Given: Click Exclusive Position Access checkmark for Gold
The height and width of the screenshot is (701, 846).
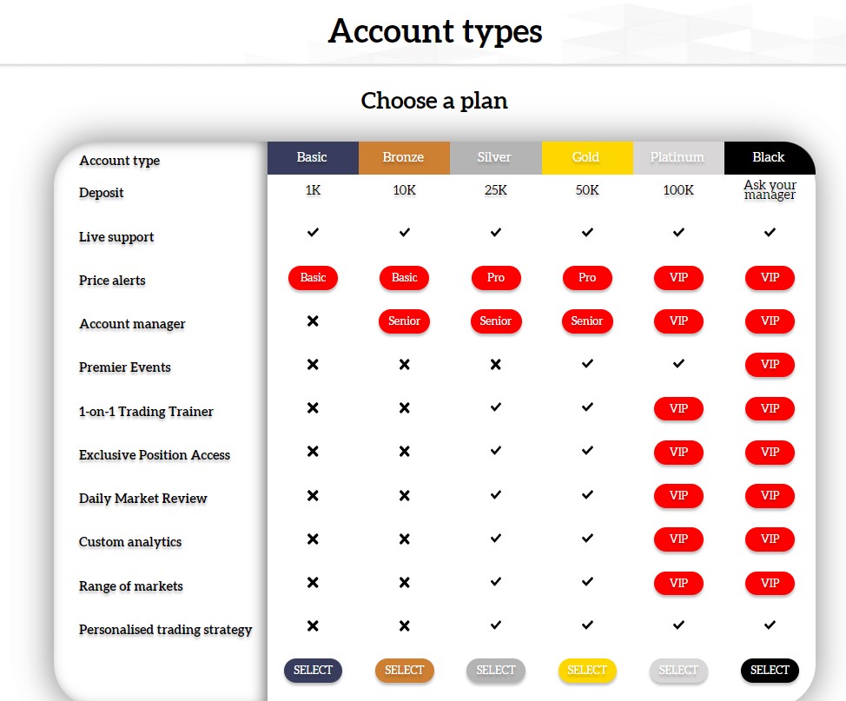Looking at the screenshot, I should [587, 451].
